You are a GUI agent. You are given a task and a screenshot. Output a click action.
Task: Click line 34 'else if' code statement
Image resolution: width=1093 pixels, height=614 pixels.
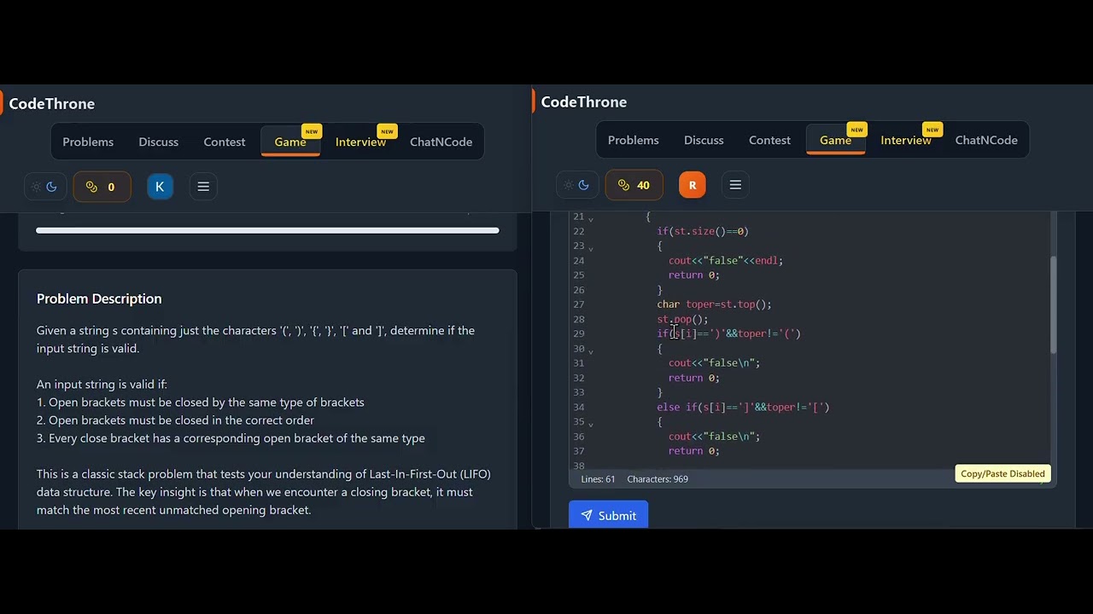[x=743, y=407]
